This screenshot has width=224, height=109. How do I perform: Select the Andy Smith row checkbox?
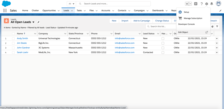[x=13, y=39]
